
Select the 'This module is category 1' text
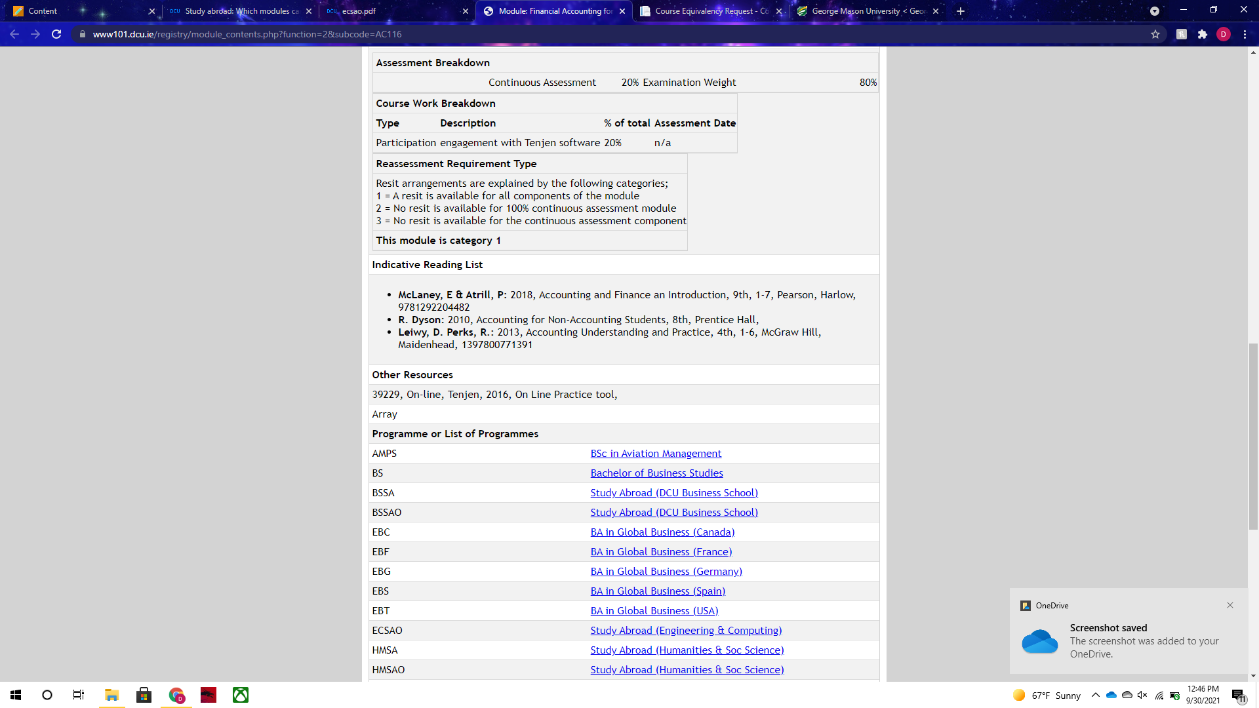coord(438,241)
